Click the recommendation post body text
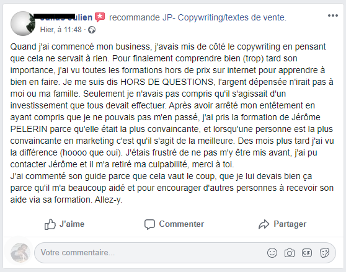346x272 pixels. (172, 123)
